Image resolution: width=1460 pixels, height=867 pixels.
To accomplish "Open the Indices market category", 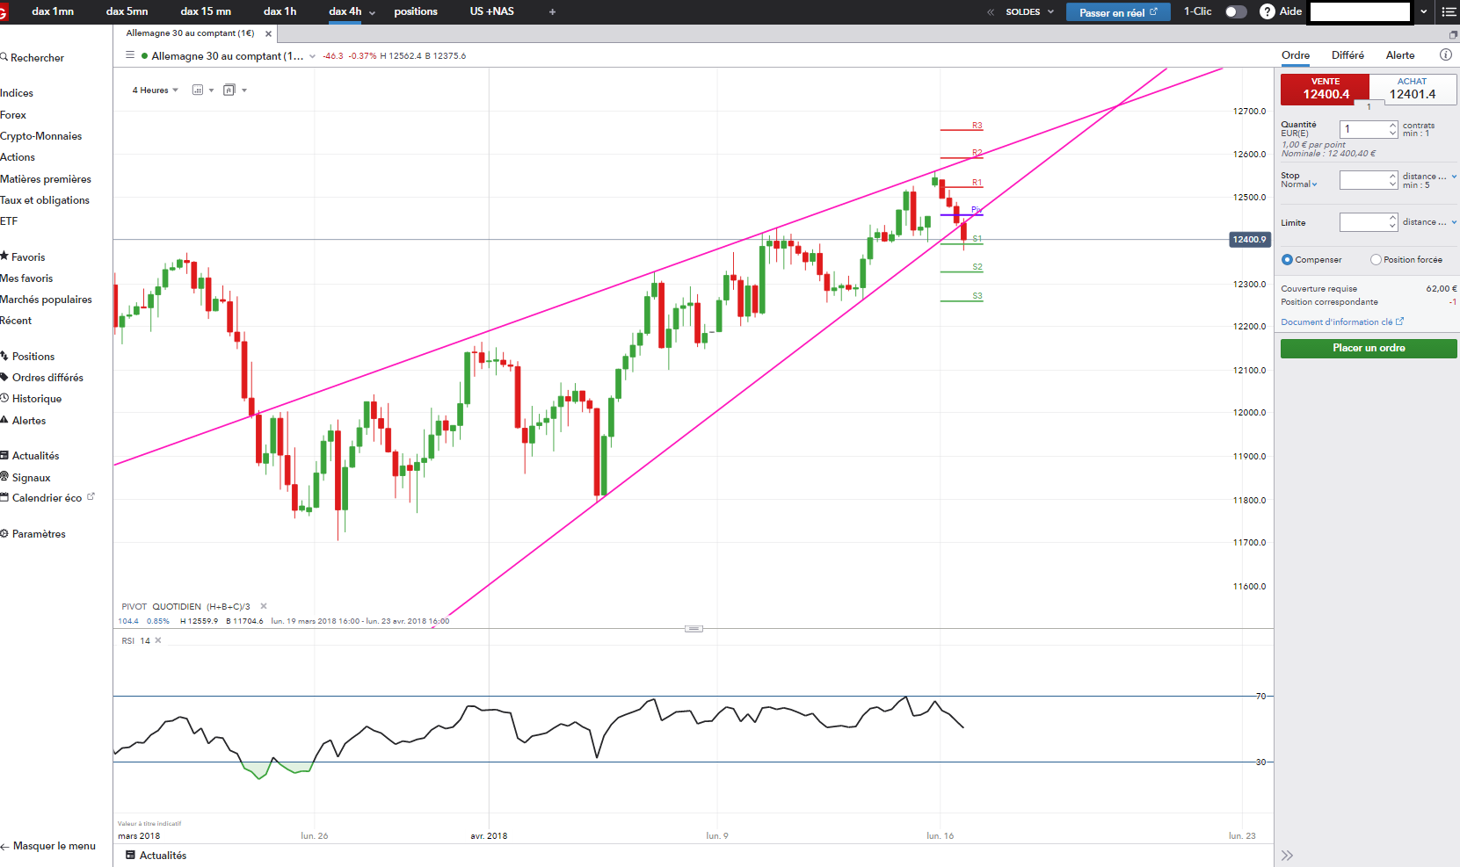I will point(17,93).
